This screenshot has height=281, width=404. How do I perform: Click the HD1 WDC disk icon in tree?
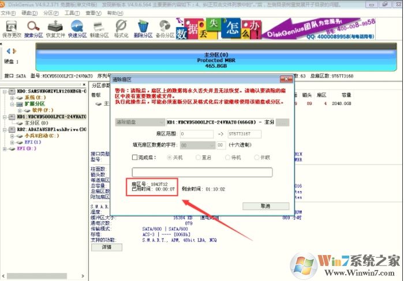click(12, 117)
